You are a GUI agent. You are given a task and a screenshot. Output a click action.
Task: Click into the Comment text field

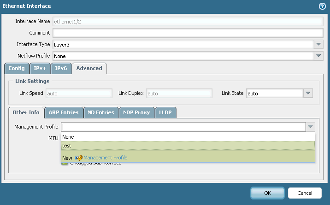(188, 33)
